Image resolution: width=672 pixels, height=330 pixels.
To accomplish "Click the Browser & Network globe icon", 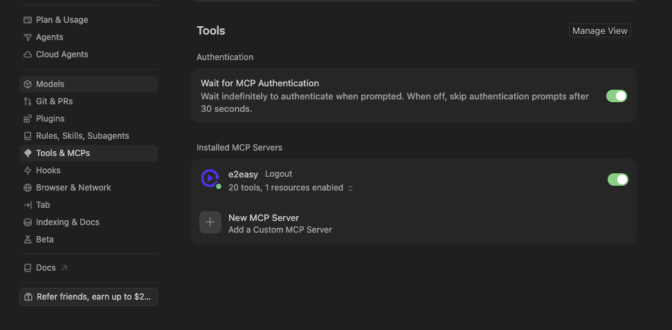I will point(28,188).
